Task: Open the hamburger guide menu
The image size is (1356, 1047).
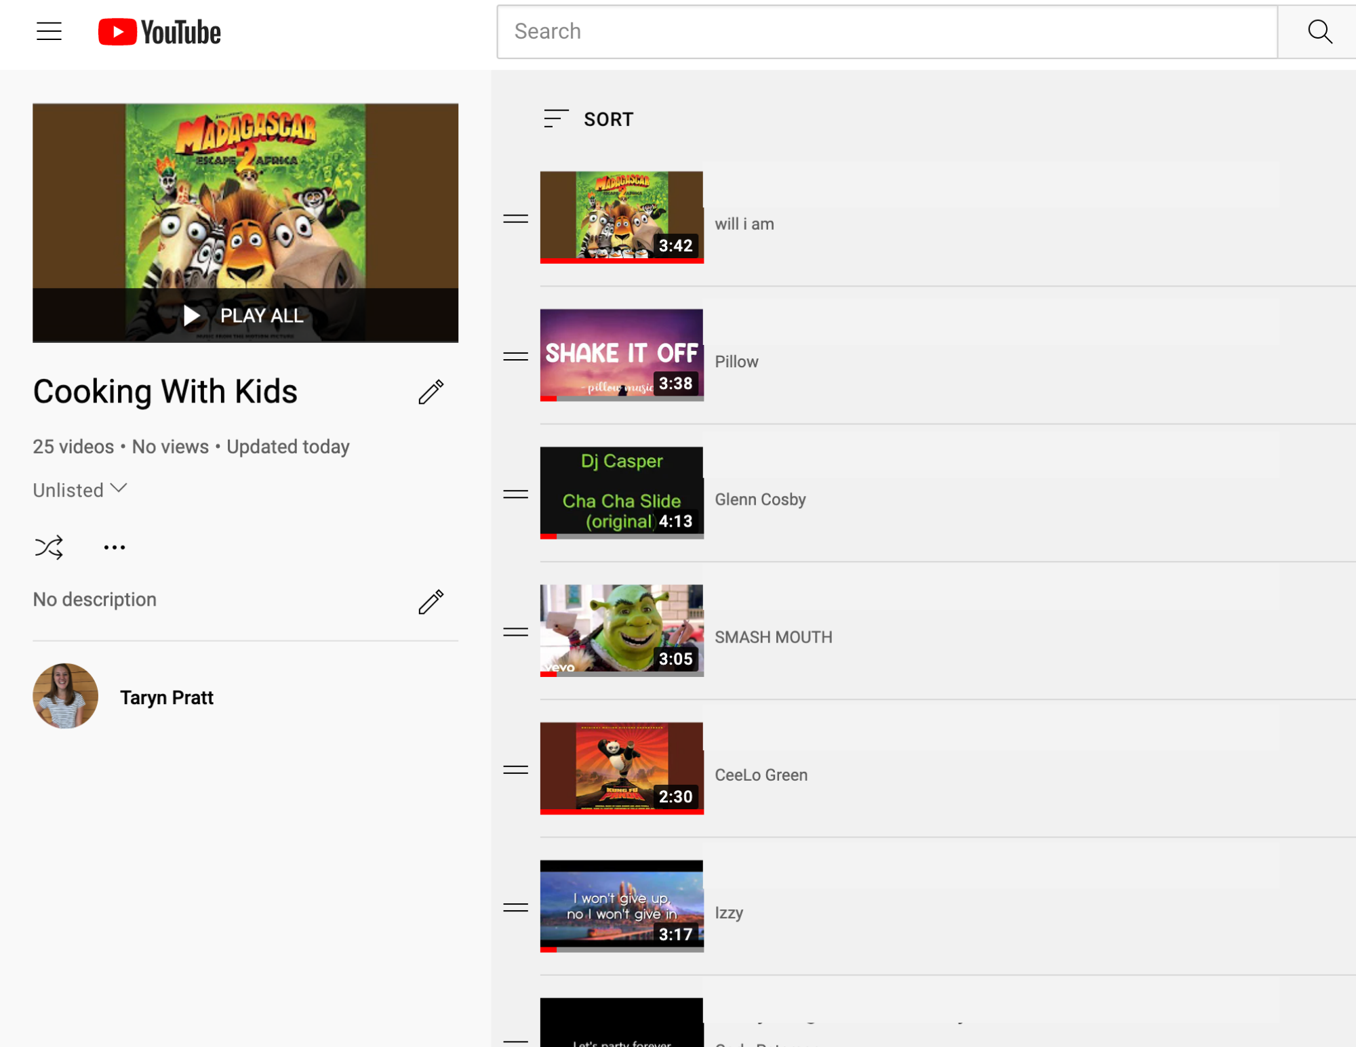Action: coord(49,31)
